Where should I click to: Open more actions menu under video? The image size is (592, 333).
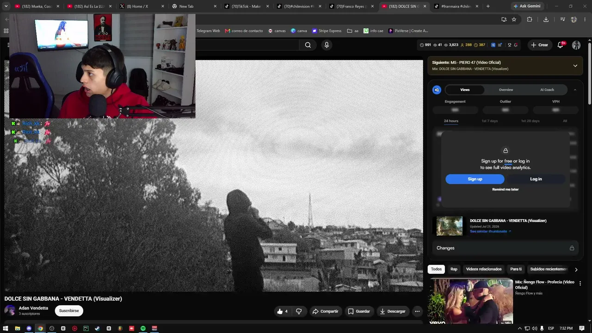417,311
